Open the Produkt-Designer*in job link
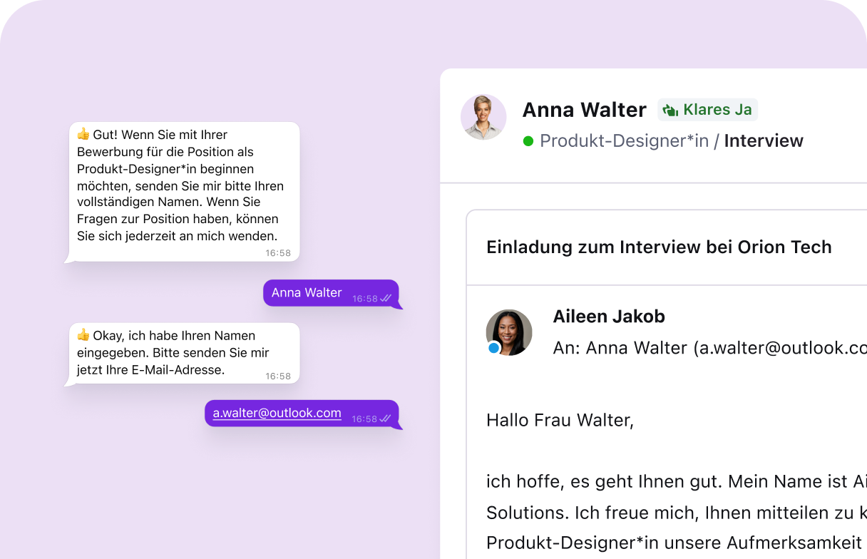The image size is (867, 559). (x=624, y=141)
